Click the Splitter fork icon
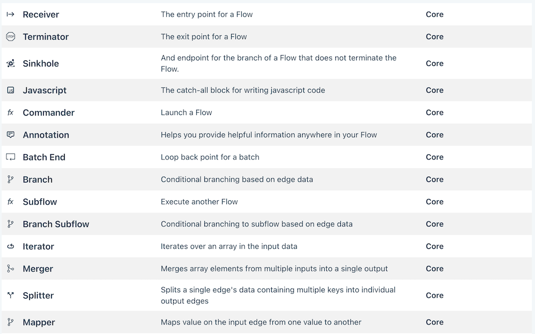The width and height of the screenshot is (535, 334). pos(10,295)
